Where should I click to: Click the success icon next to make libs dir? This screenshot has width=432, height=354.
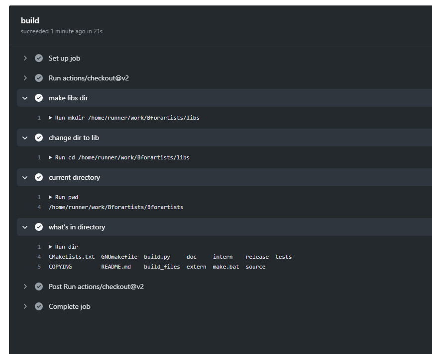[x=39, y=98]
